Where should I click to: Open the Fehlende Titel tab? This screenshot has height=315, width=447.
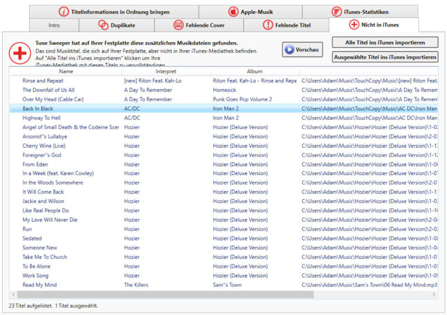286,25
